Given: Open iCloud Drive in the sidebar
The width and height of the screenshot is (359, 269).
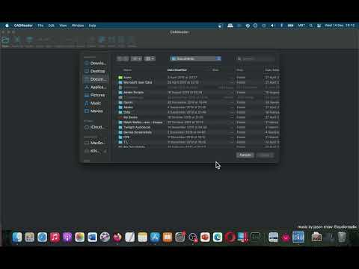Looking at the screenshot, I should coord(96,127).
